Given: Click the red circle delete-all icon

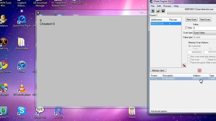Looking at the screenshot, I should click(199, 71).
